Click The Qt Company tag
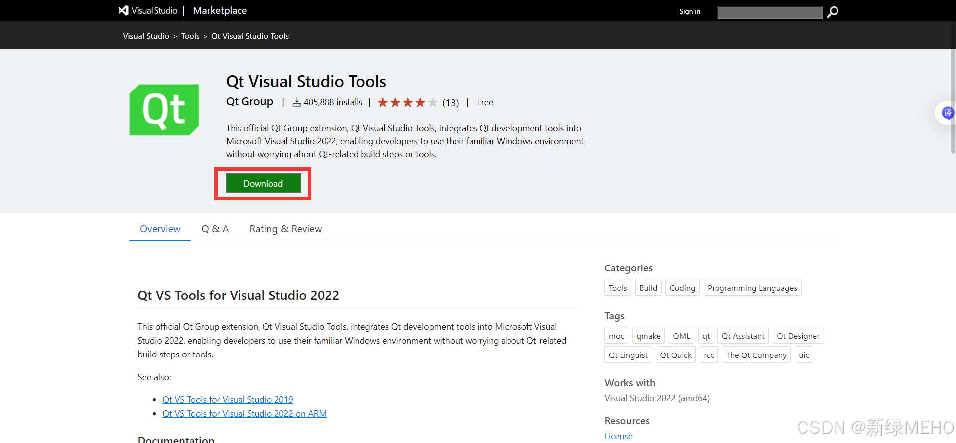This screenshot has width=956, height=443. 756,355
